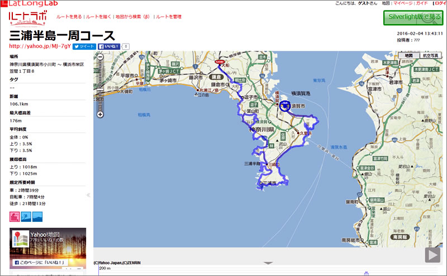Click the elevation difference value 176m
The width and height of the screenshot is (447, 276).
pyautogui.click(x=16, y=121)
